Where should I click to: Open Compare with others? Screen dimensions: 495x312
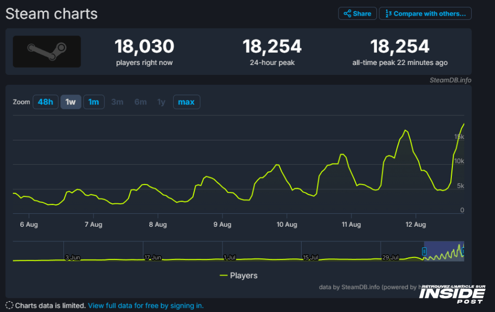click(425, 14)
